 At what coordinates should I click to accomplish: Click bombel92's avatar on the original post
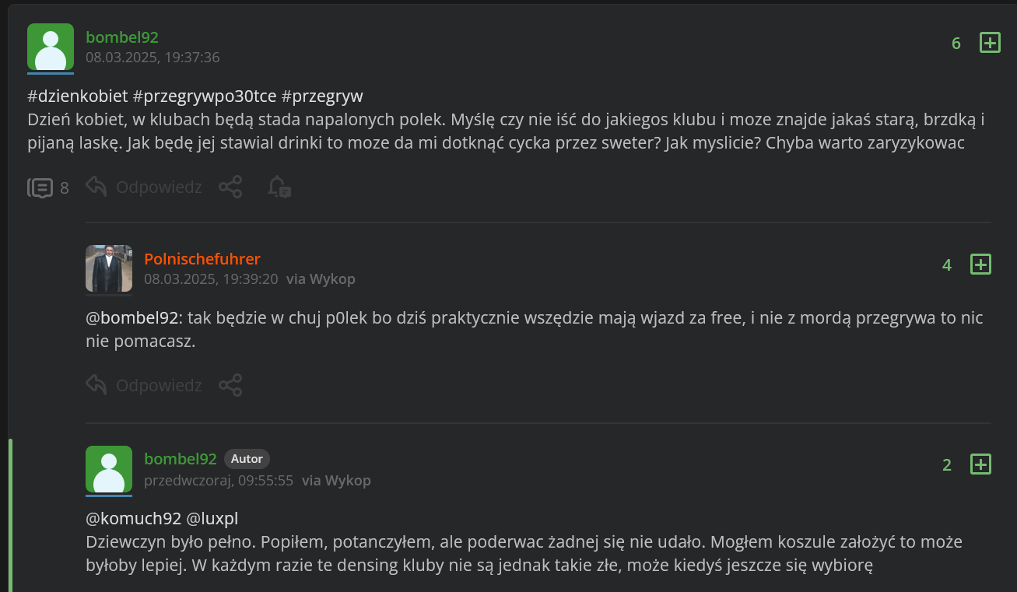pyautogui.click(x=51, y=47)
